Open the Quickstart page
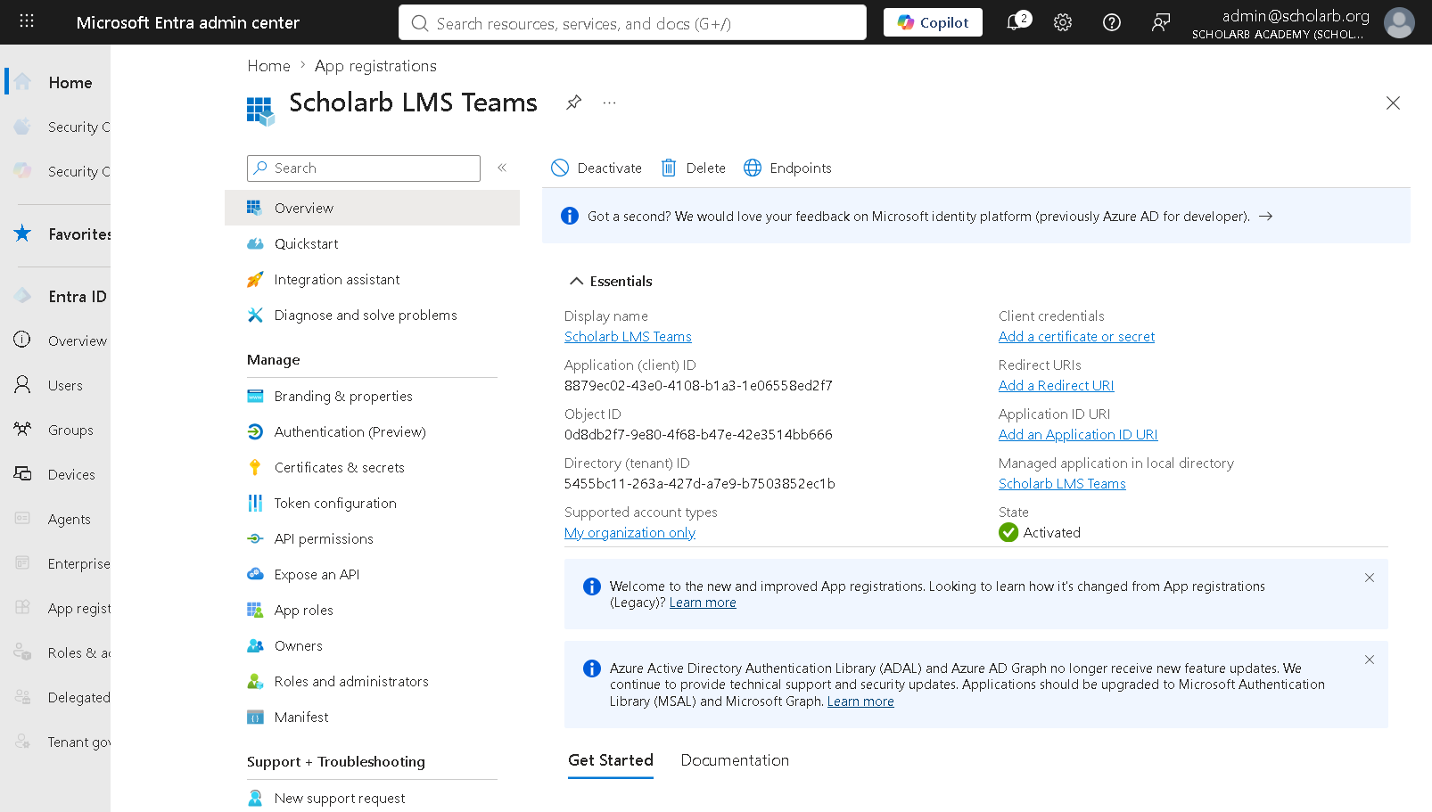The width and height of the screenshot is (1432, 812). 373,243
